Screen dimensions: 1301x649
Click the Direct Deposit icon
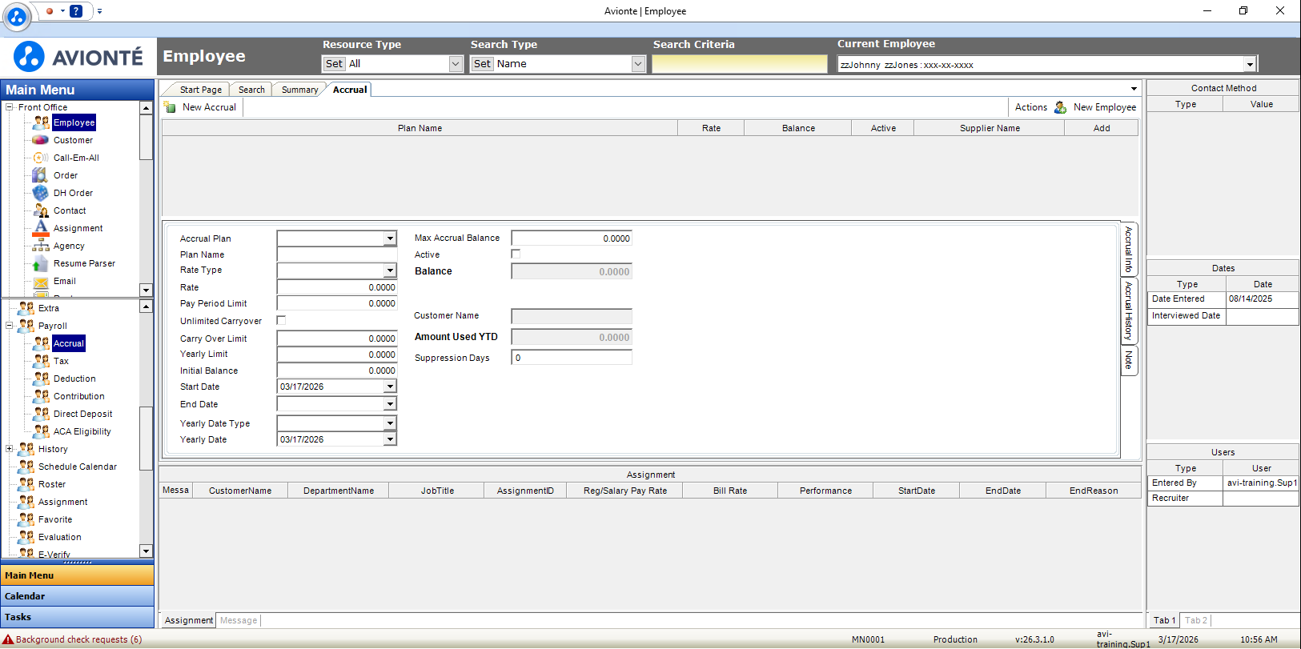[x=41, y=414]
